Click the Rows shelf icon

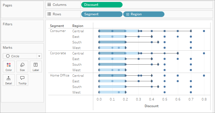pos(49,14)
